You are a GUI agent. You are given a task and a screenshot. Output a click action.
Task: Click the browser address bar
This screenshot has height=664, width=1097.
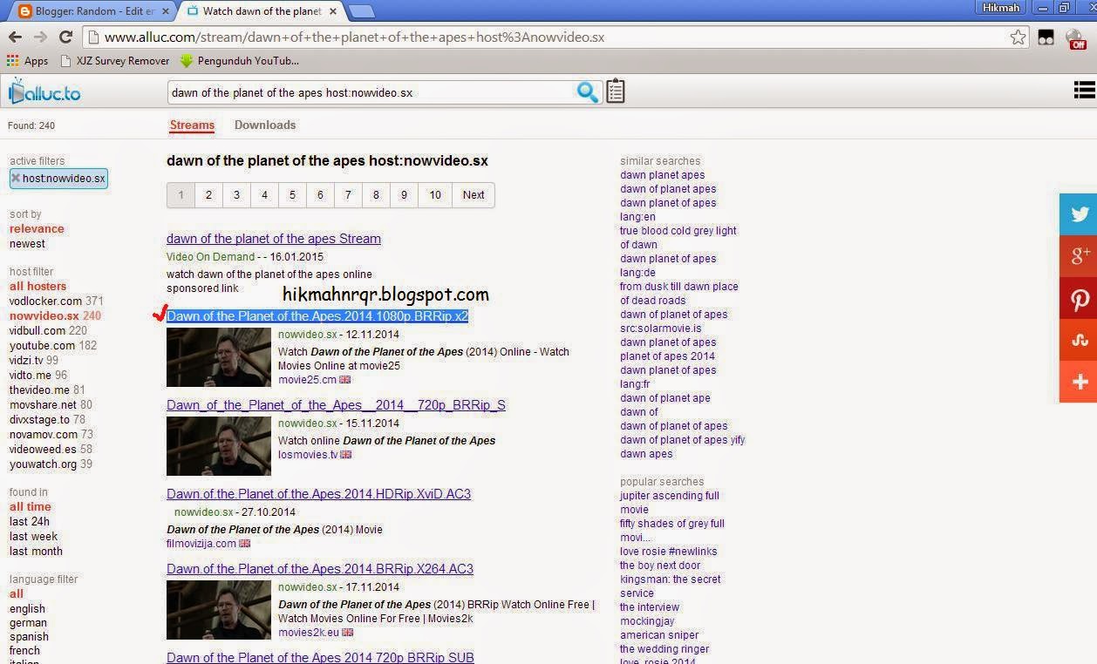(555, 37)
